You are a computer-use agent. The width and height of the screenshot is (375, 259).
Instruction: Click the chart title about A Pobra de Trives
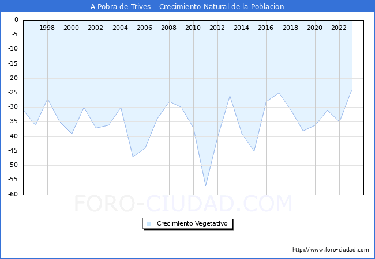click(x=187, y=7)
